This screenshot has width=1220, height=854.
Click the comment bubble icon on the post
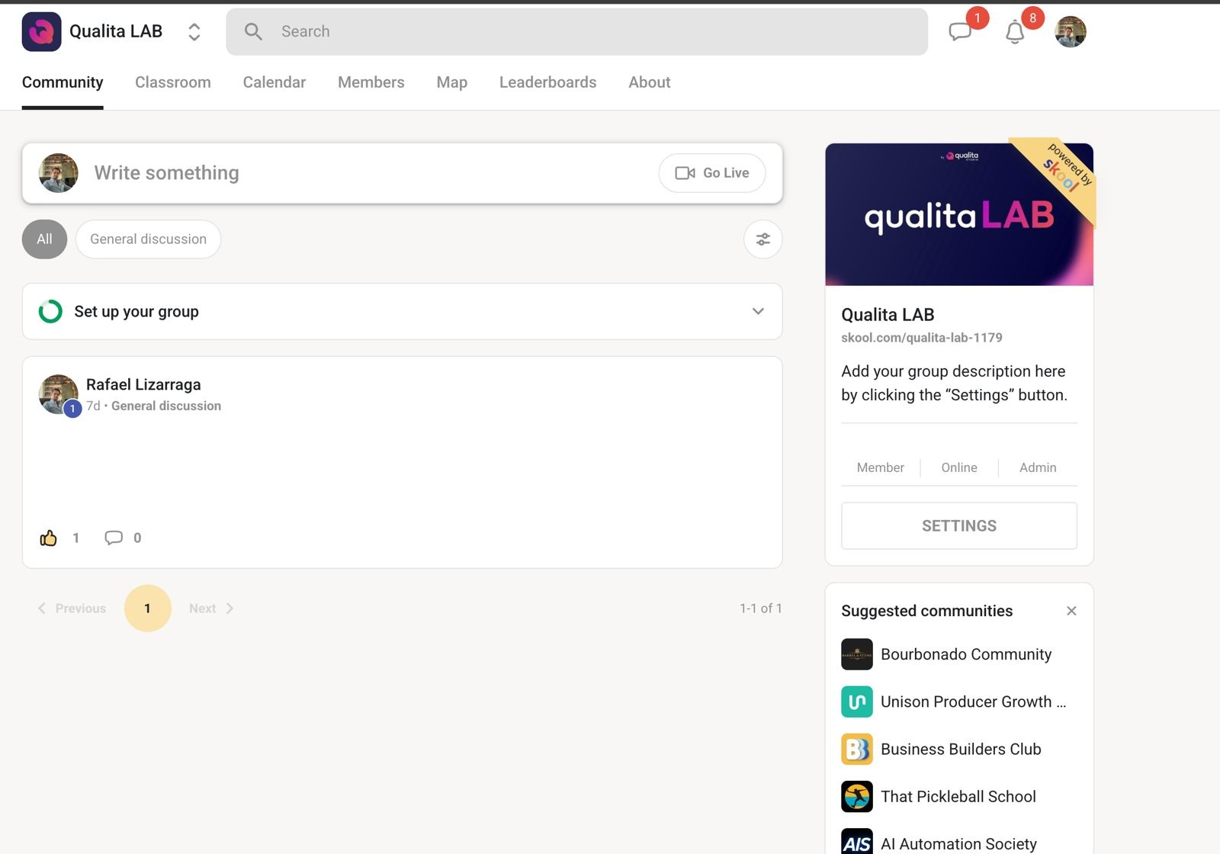click(x=114, y=538)
